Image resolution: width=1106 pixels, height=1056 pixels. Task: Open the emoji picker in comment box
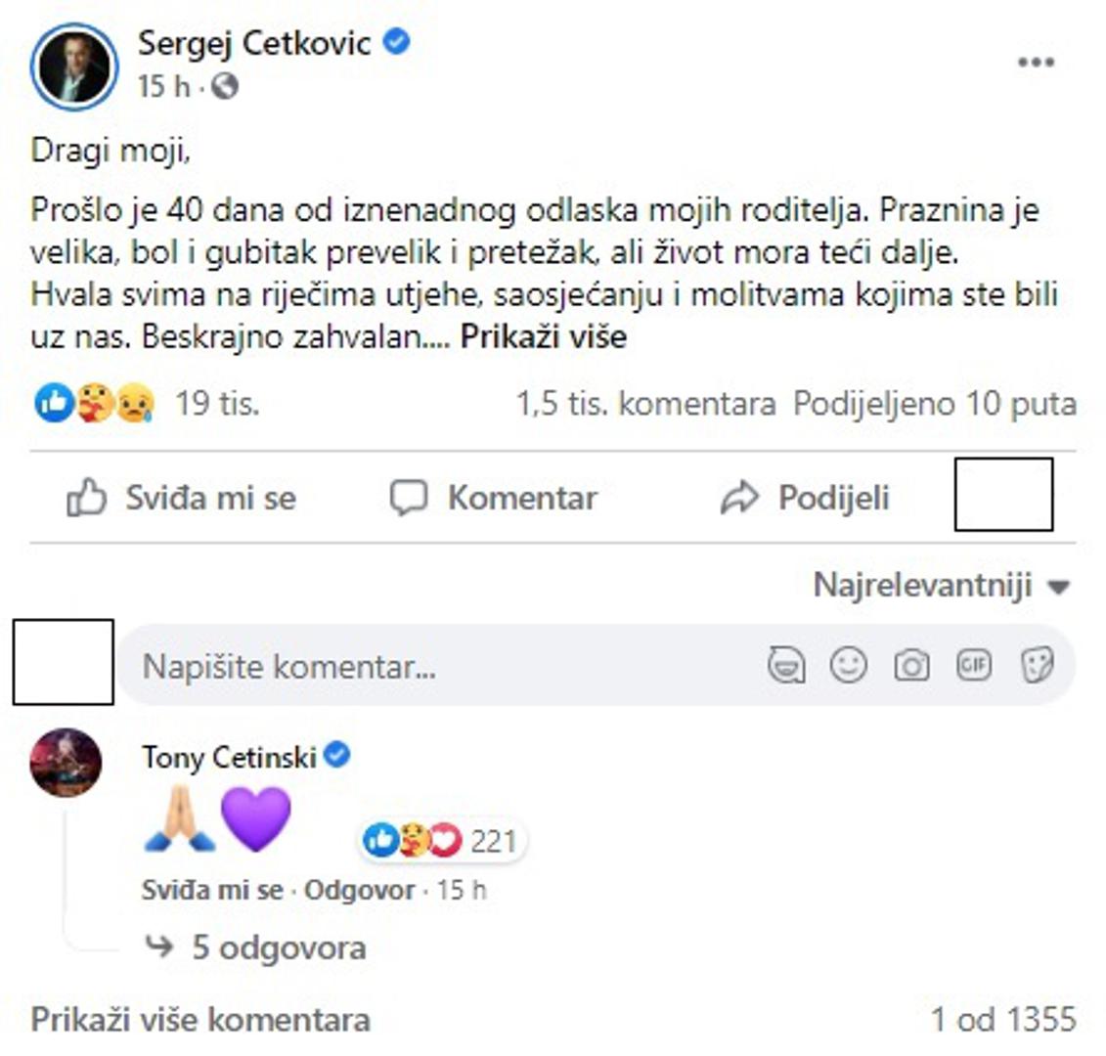[848, 666]
